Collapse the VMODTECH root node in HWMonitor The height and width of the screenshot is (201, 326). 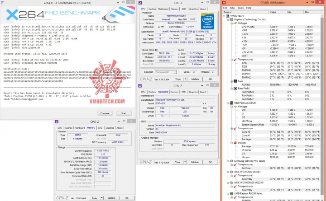pos(224,16)
